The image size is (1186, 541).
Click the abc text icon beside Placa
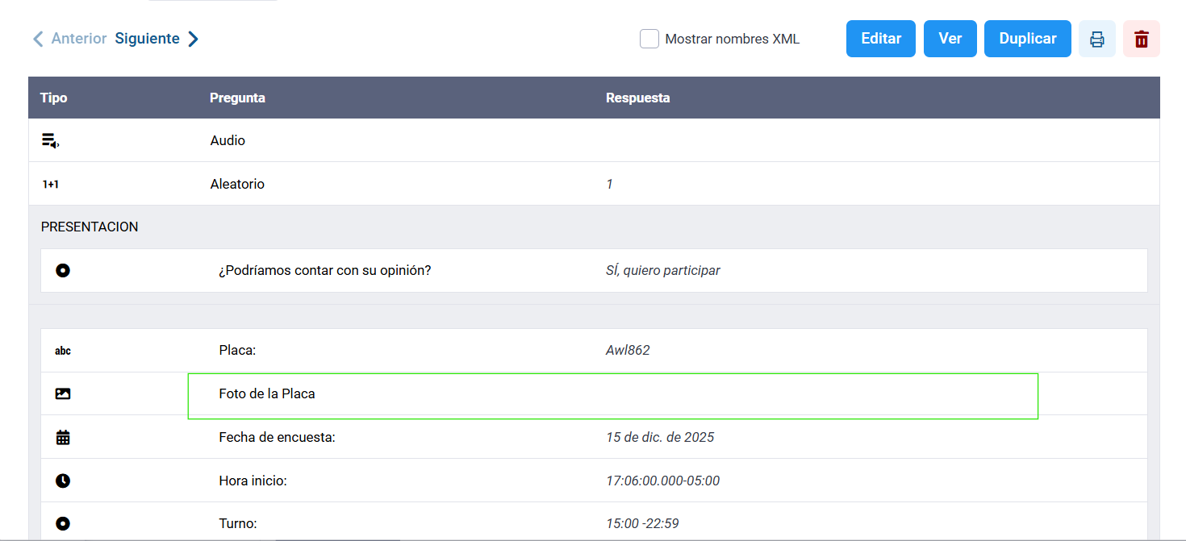tap(63, 351)
